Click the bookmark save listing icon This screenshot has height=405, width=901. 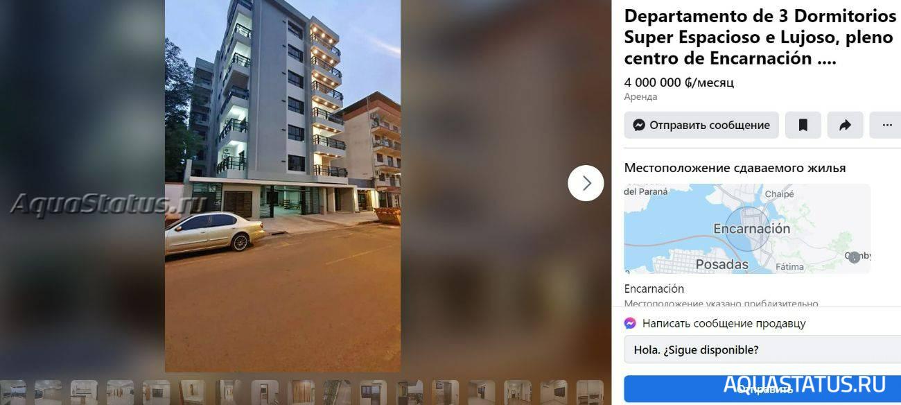click(803, 126)
